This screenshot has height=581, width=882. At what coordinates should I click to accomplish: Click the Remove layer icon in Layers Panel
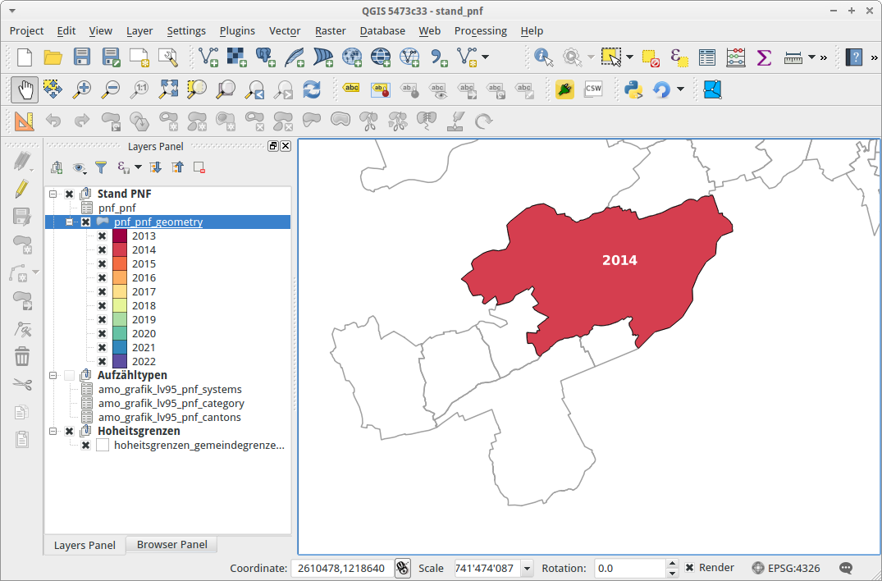coord(199,167)
